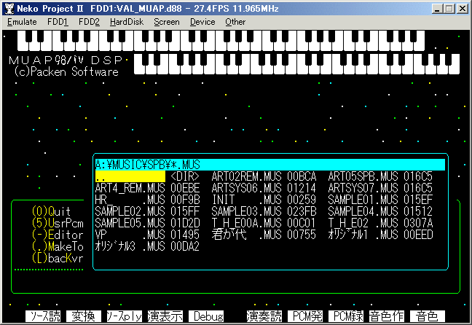The image size is (472, 325).
Task: Select file SAMPLE01.MUS
Action: click(363, 200)
